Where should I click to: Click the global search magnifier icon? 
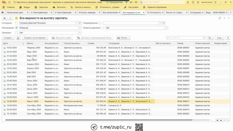pyautogui.click(x=141, y=3)
